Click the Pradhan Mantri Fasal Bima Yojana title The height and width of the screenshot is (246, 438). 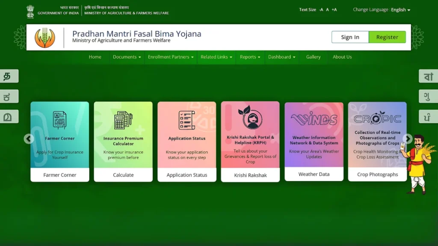136,34
